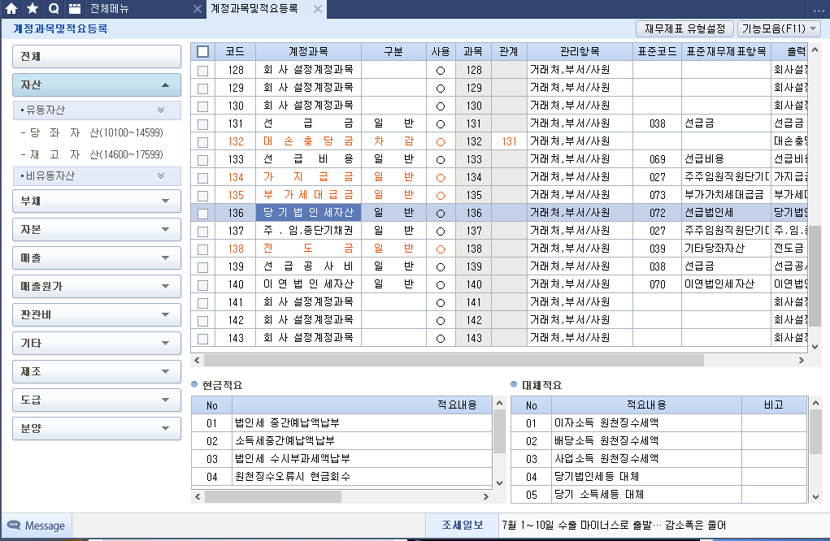Open the 조세일보 news headline
This screenshot has height=541, width=830.
pos(614,525)
